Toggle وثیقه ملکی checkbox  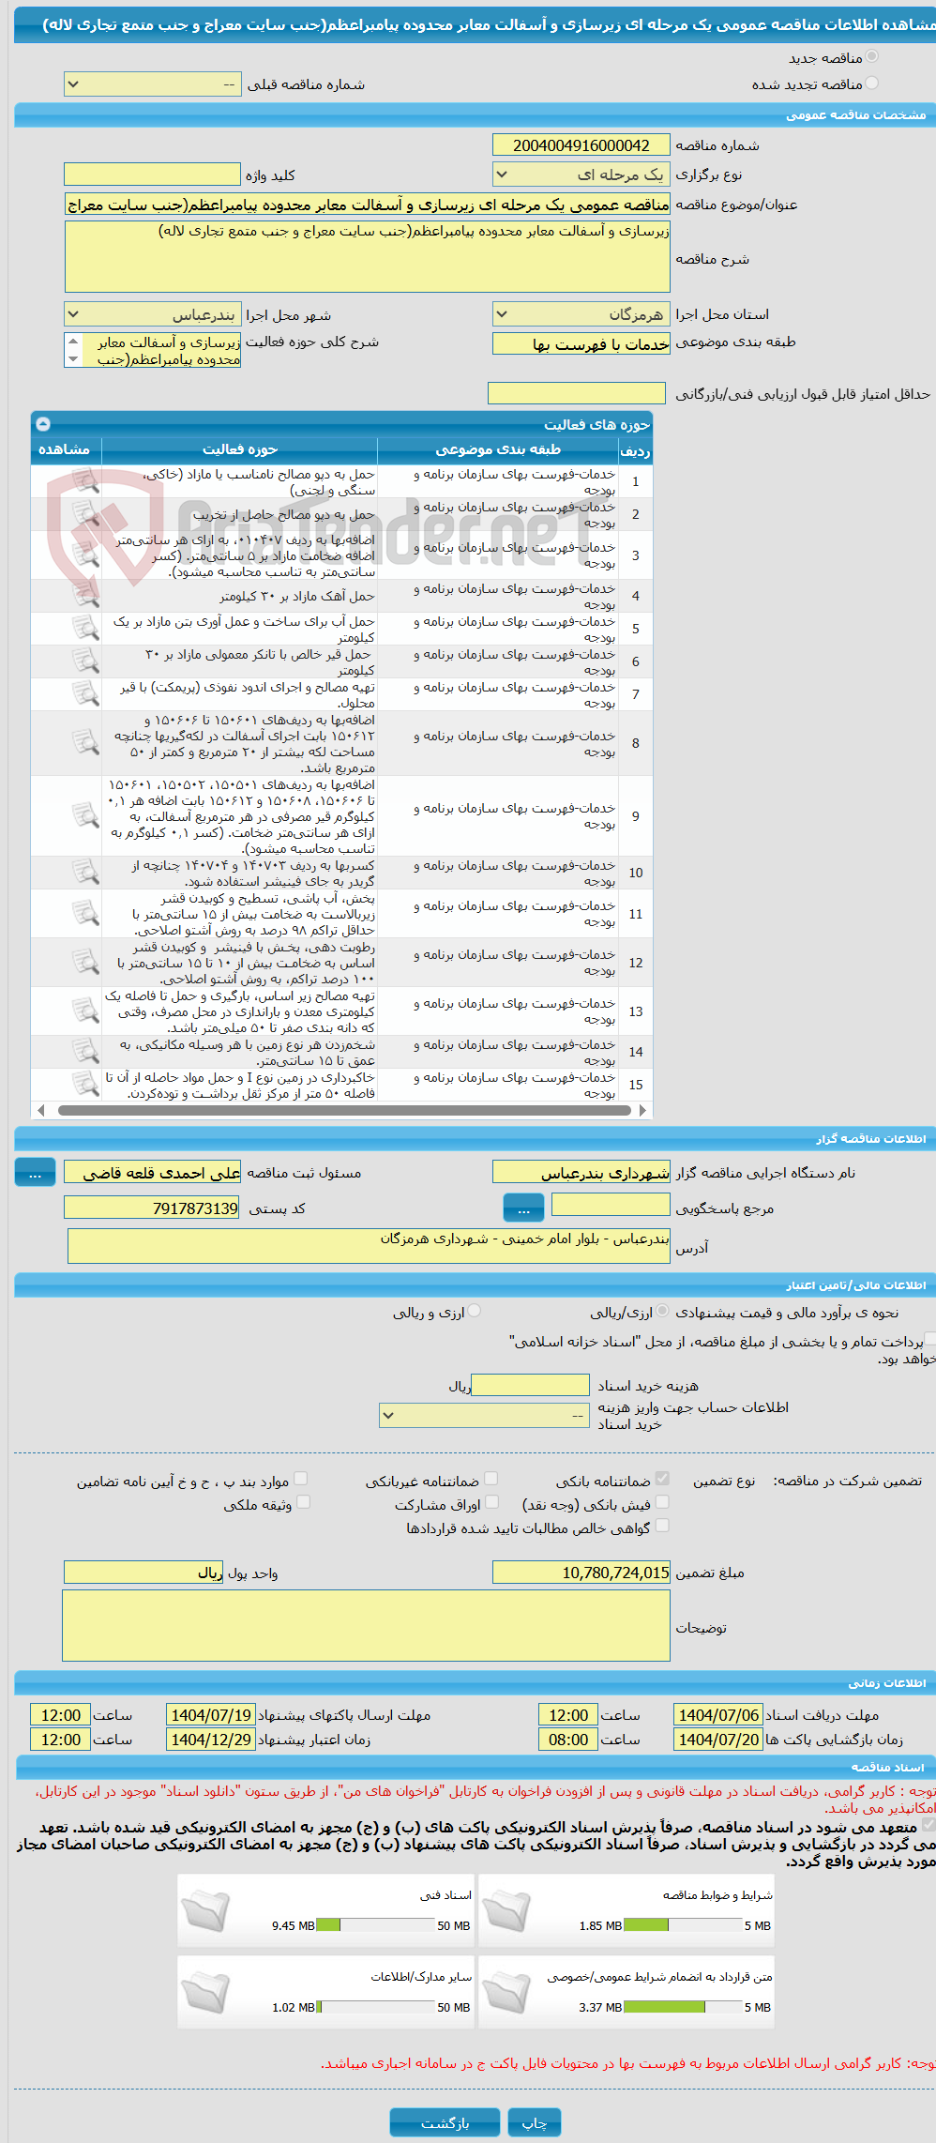[303, 1502]
